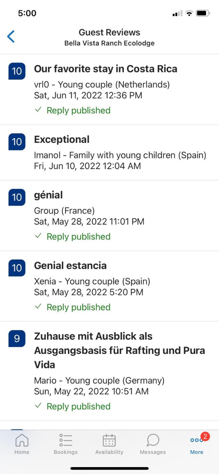Tap 'Reply published' under Netherlands review
Screen dimensions: 219x474
[78, 110]
